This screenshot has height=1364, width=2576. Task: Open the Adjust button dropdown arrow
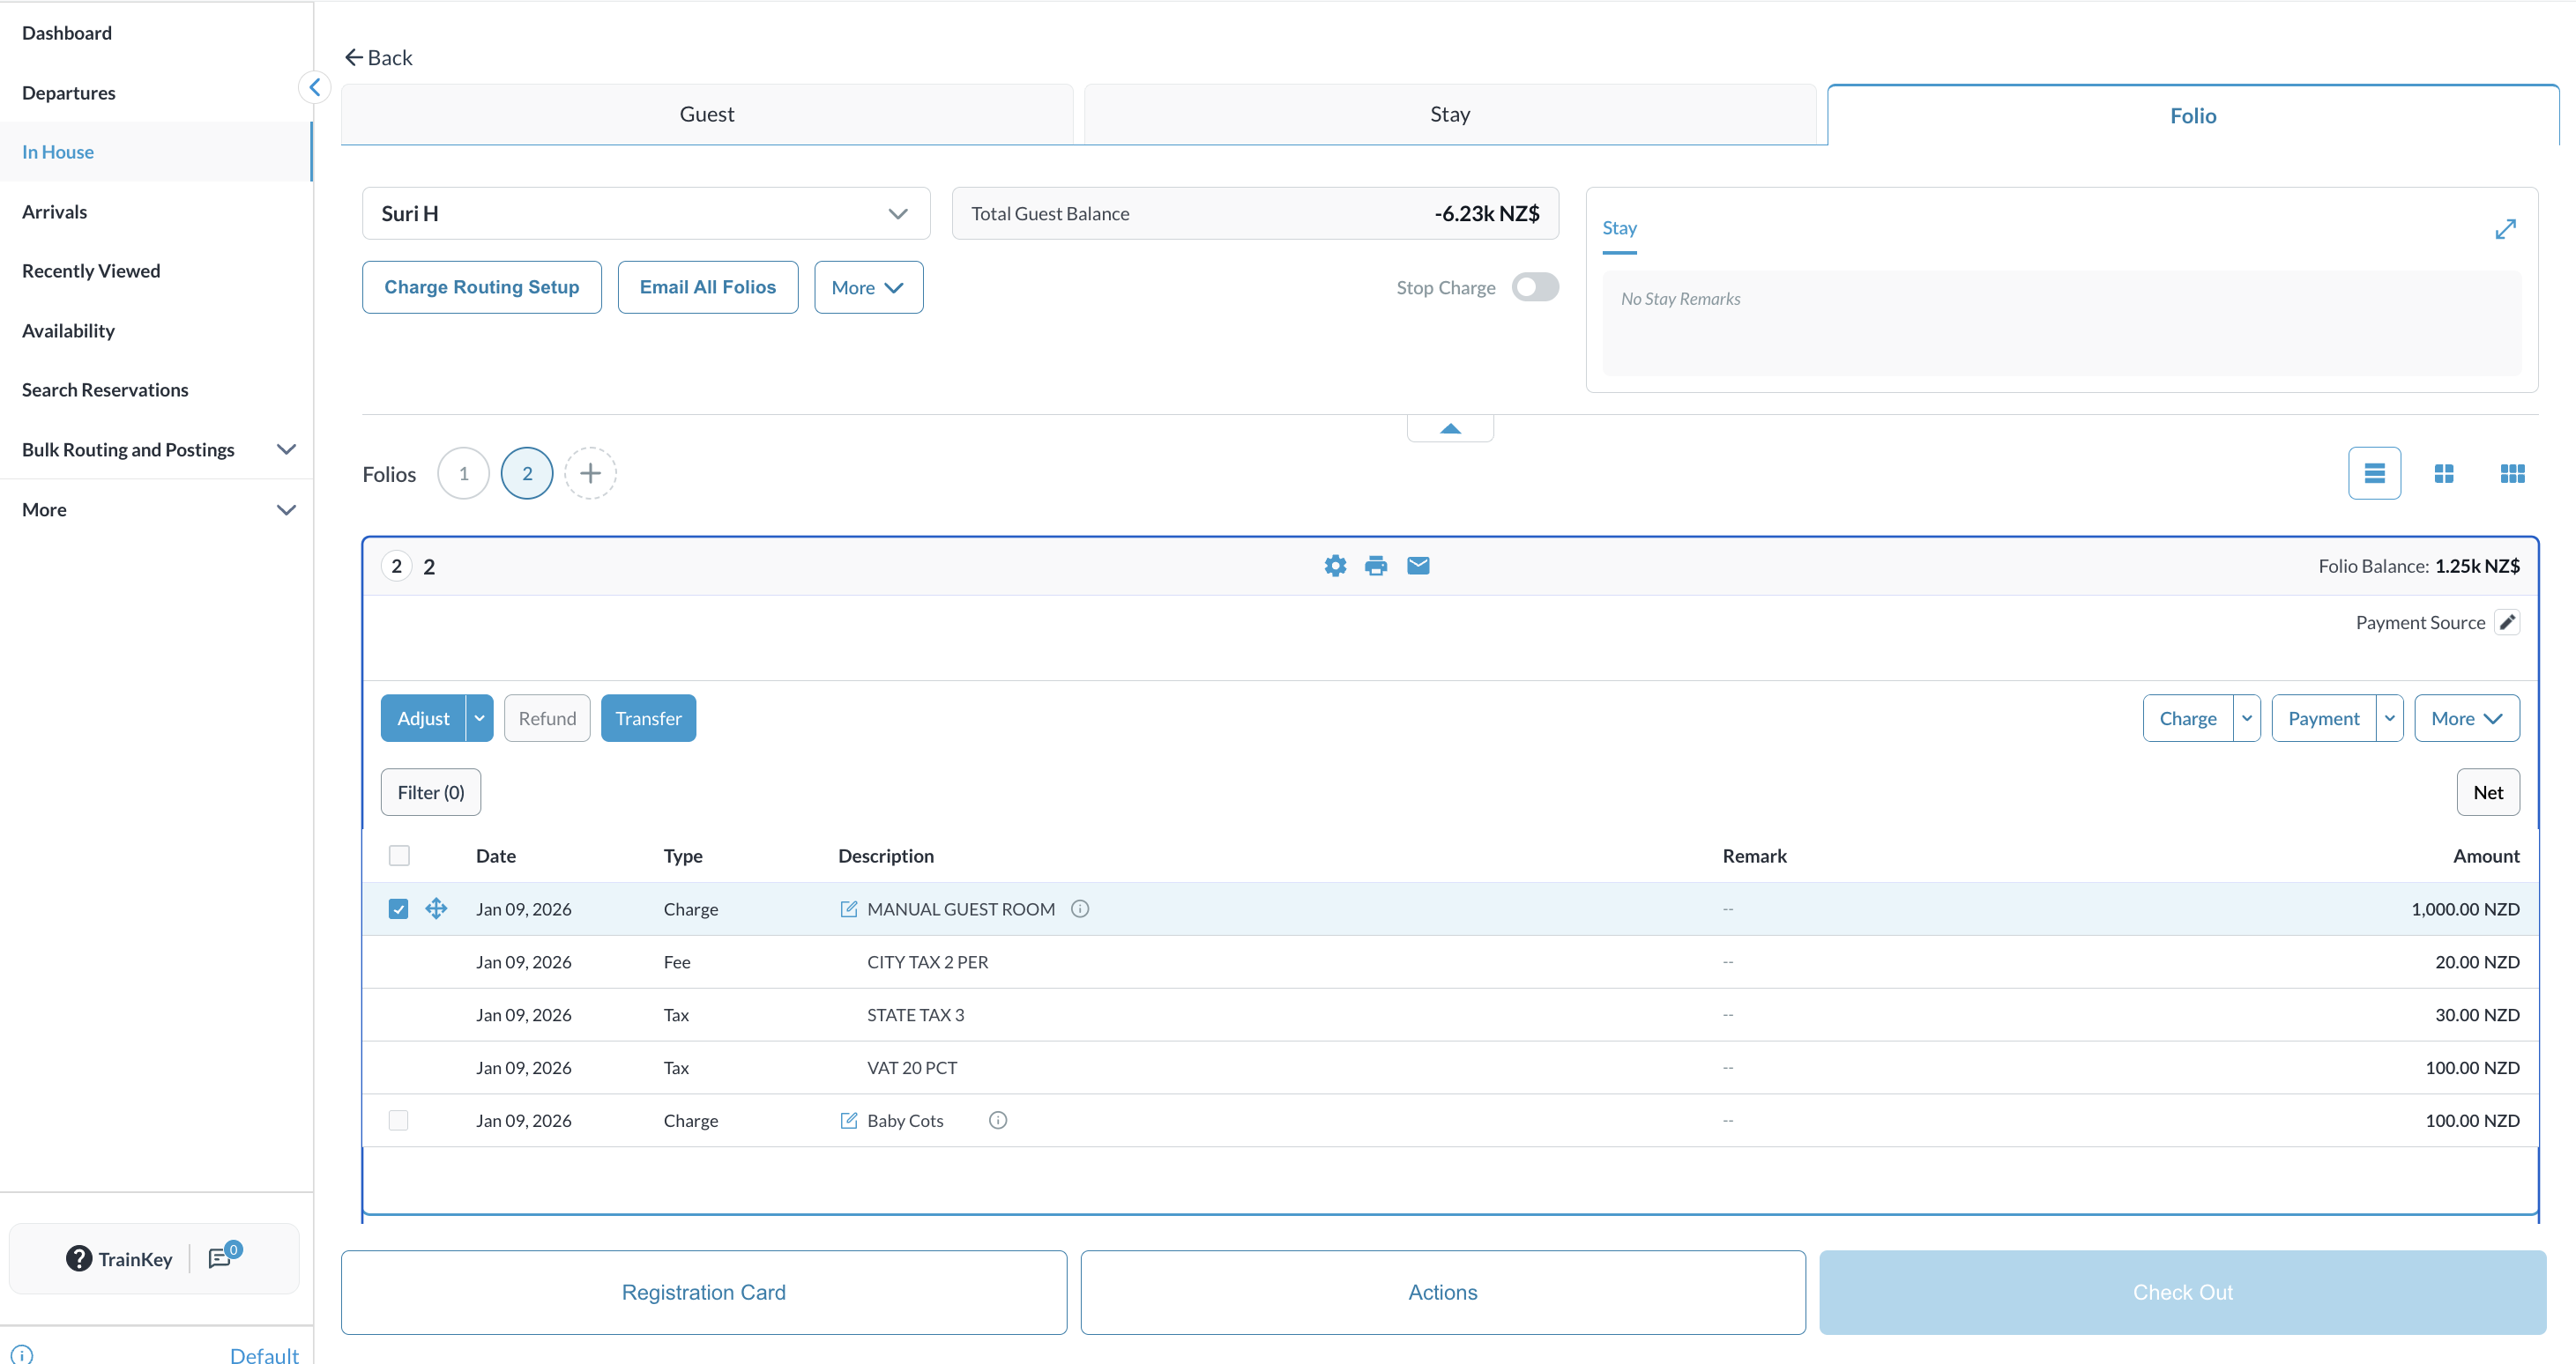479,718
